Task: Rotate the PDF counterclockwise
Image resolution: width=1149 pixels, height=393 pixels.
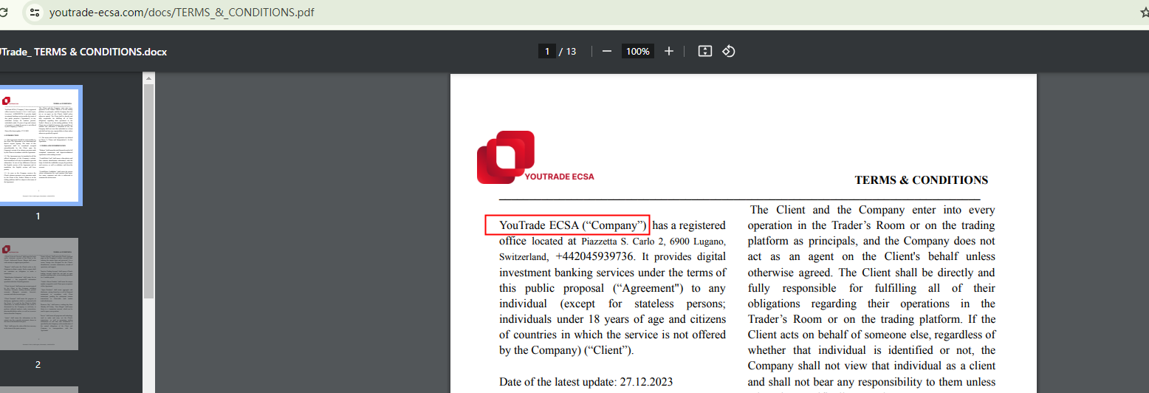Action: click(x=729, y=51)
